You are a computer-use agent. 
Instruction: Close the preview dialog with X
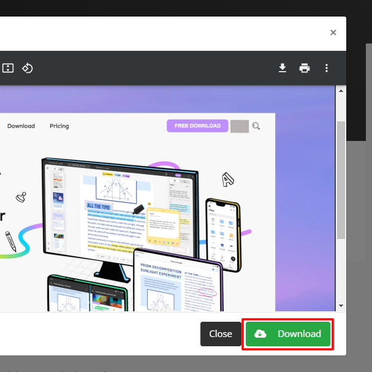333,32
